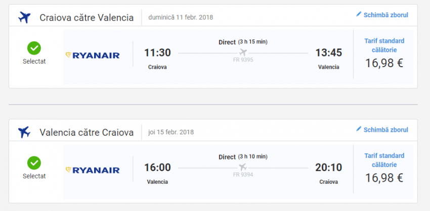Select the 11:30 Craiova departure time
Screen dimensions: 430x211
pyautogui.click(x=157, y=53)
